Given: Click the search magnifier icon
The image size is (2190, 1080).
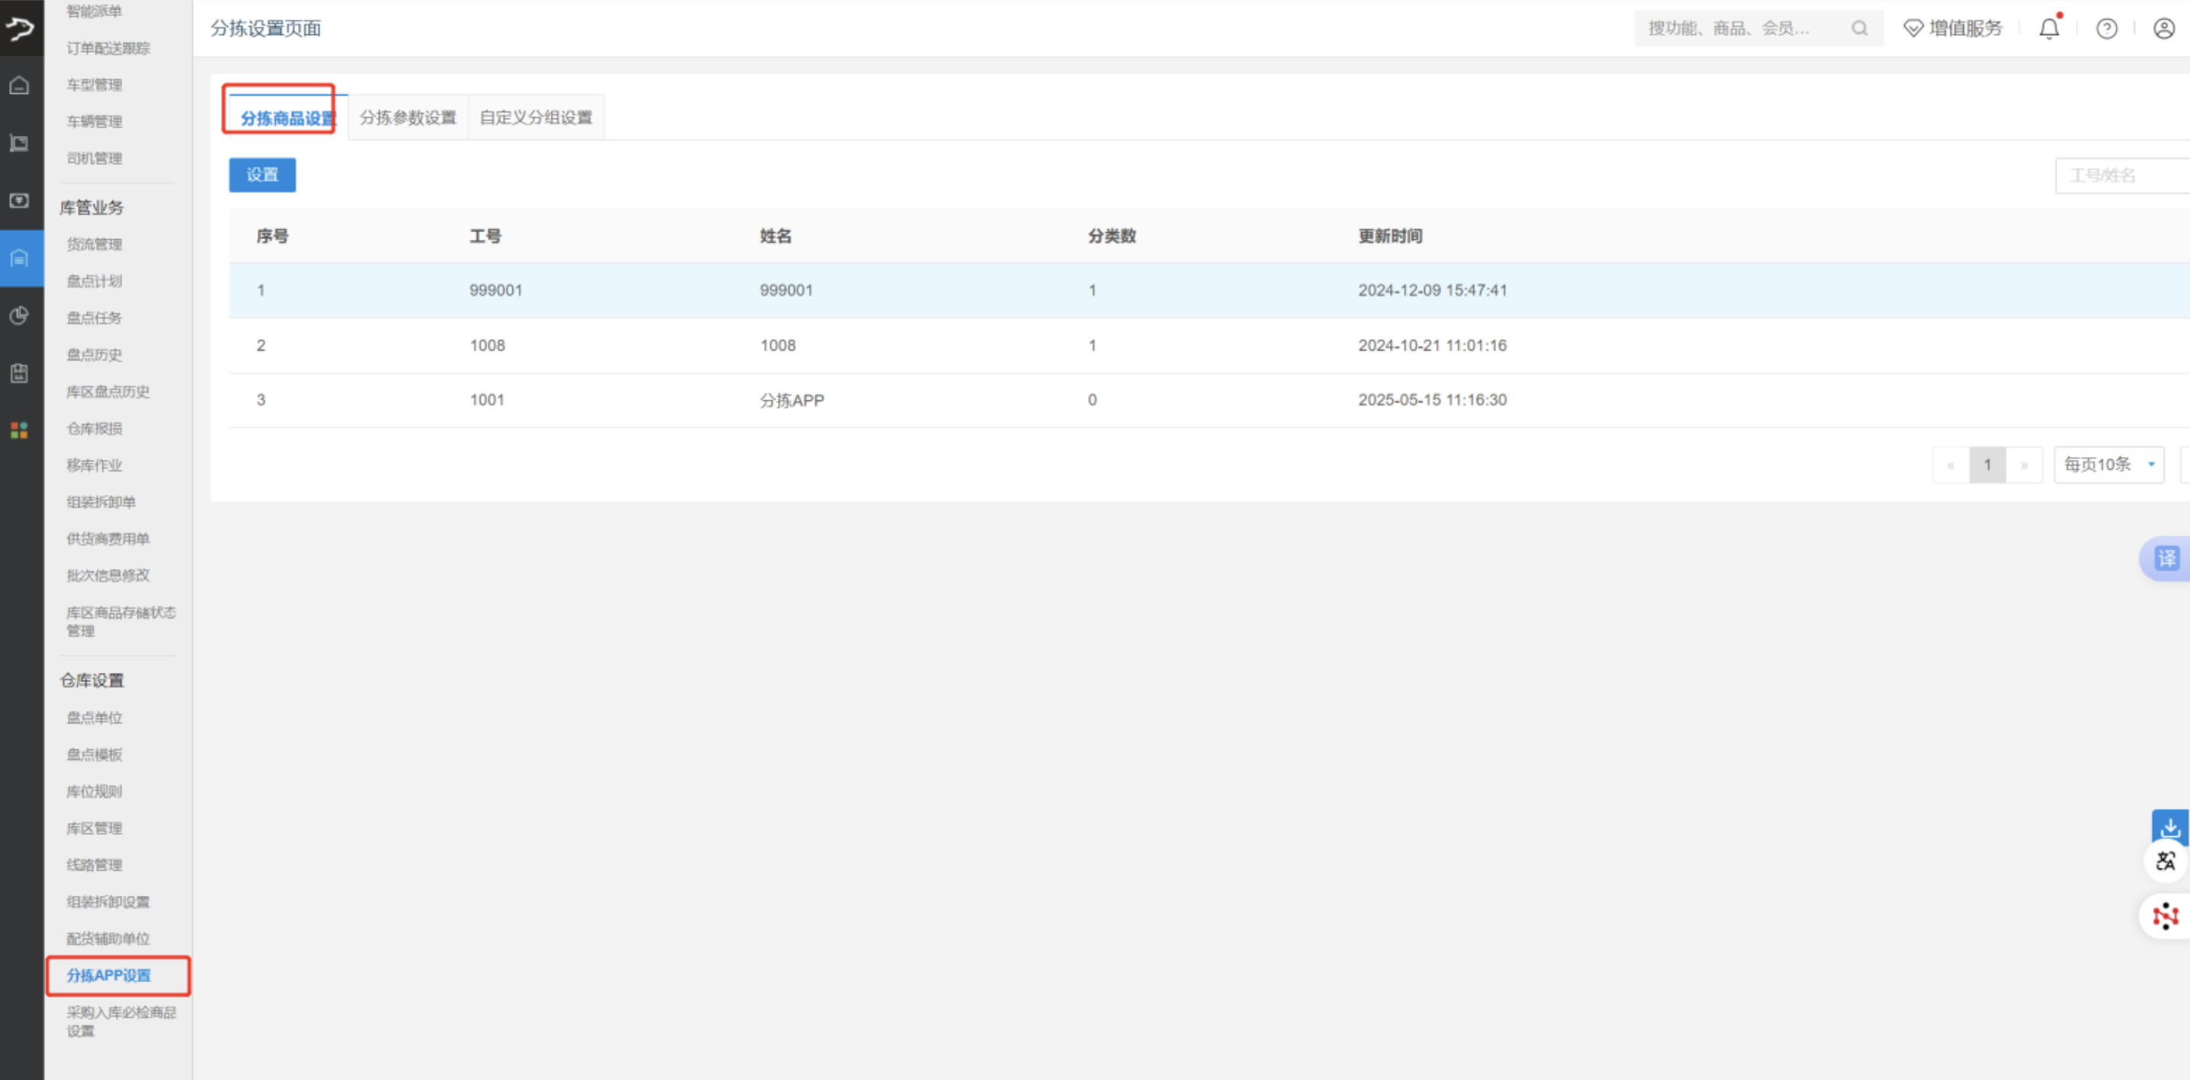Looking at the screenshot, I should click(x=1860, y=29).
